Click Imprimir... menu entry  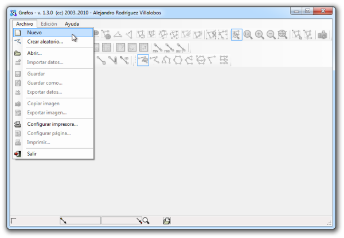click(53, 142)
